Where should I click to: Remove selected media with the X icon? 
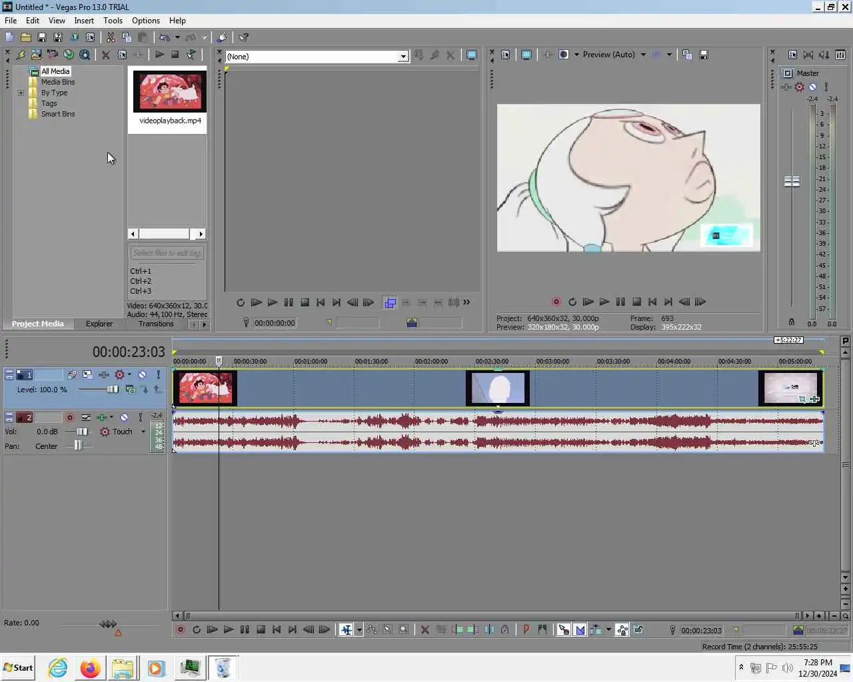(105, 55)
